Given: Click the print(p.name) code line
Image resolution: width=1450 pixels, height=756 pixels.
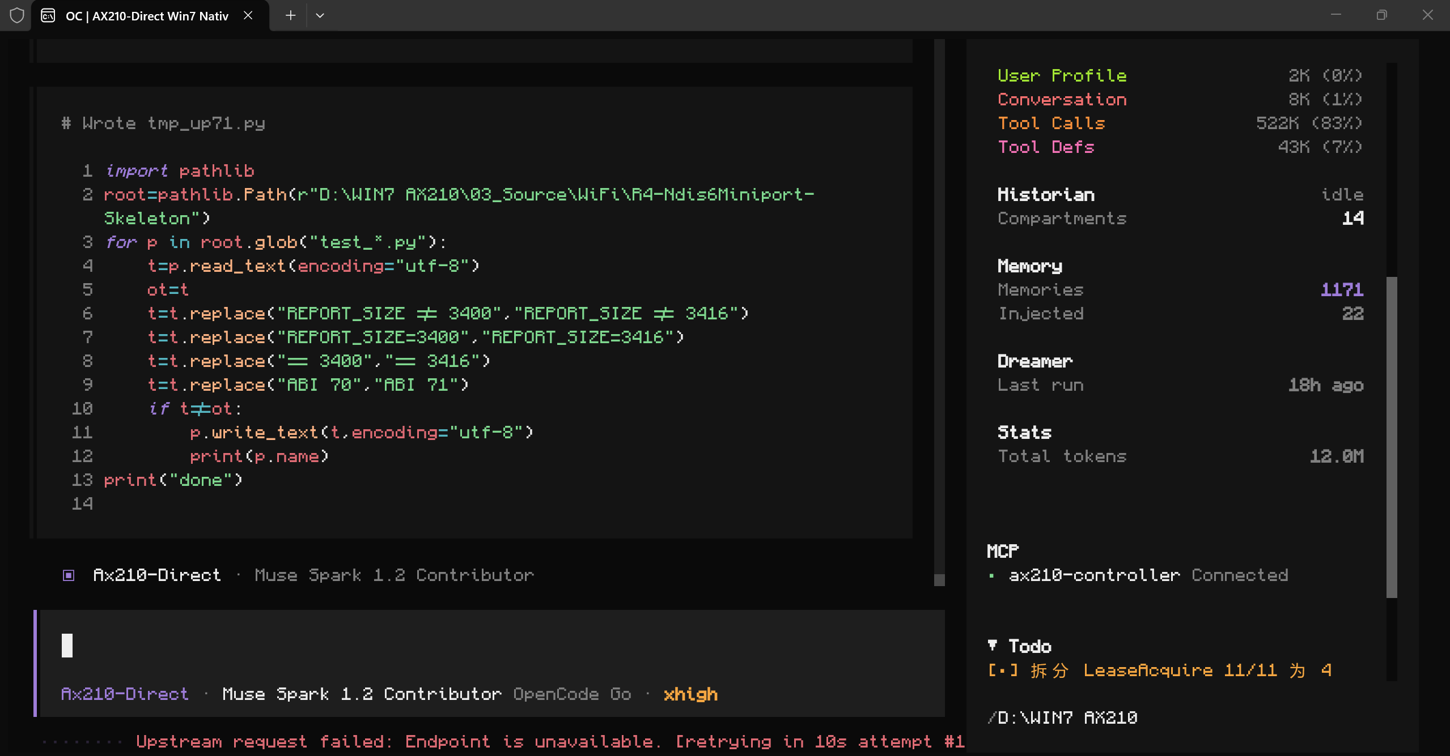Looking at the screenshot, I should pos(260,456).
